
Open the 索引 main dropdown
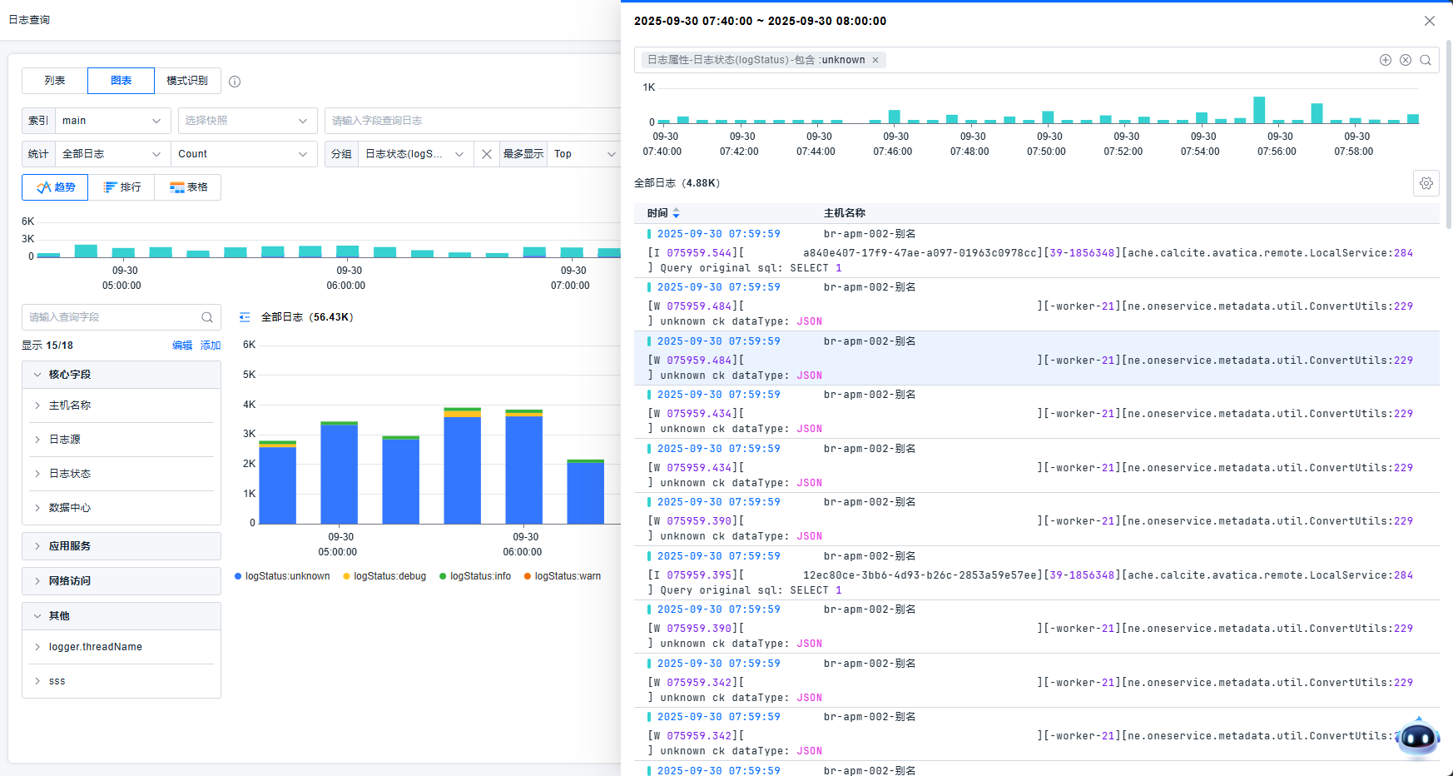(112, 121)
